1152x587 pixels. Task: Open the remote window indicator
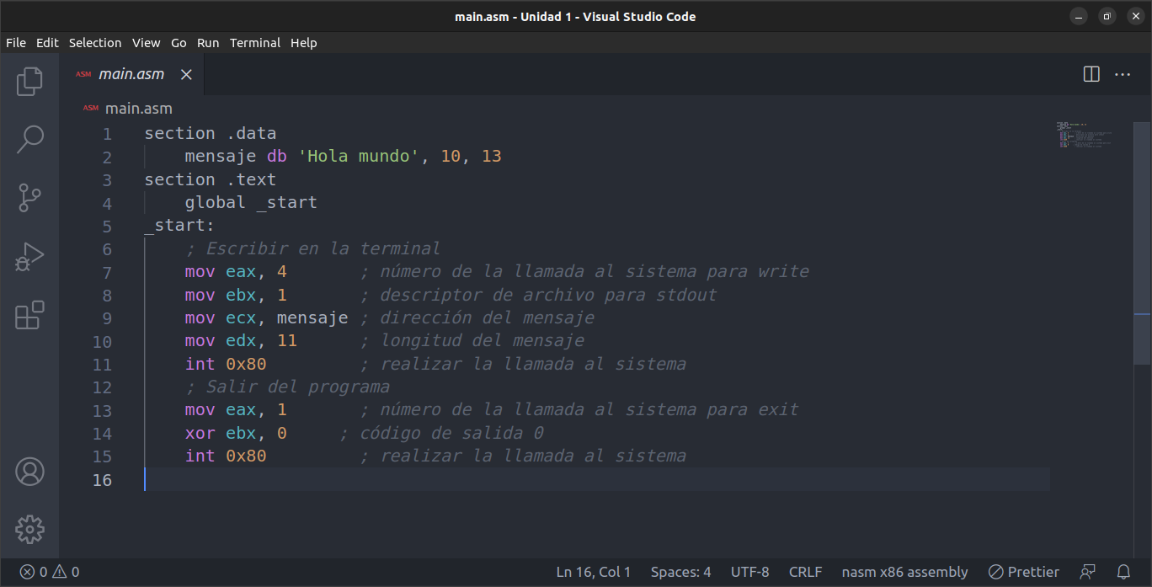coord(1086,571)
